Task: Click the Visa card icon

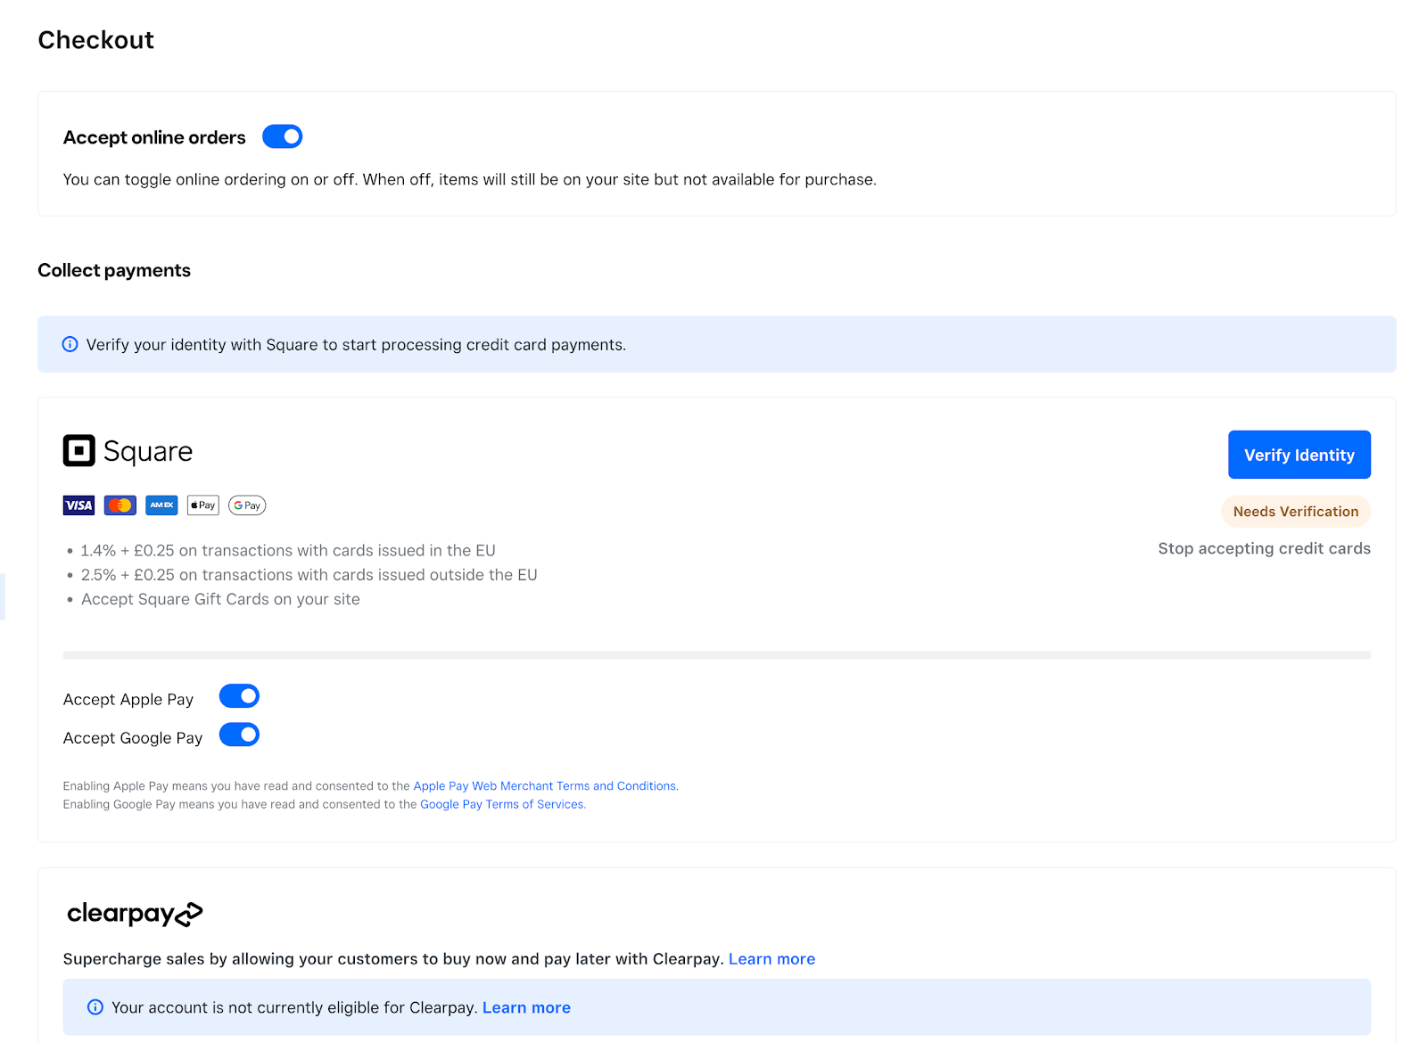Action: (x=78, y=505)
